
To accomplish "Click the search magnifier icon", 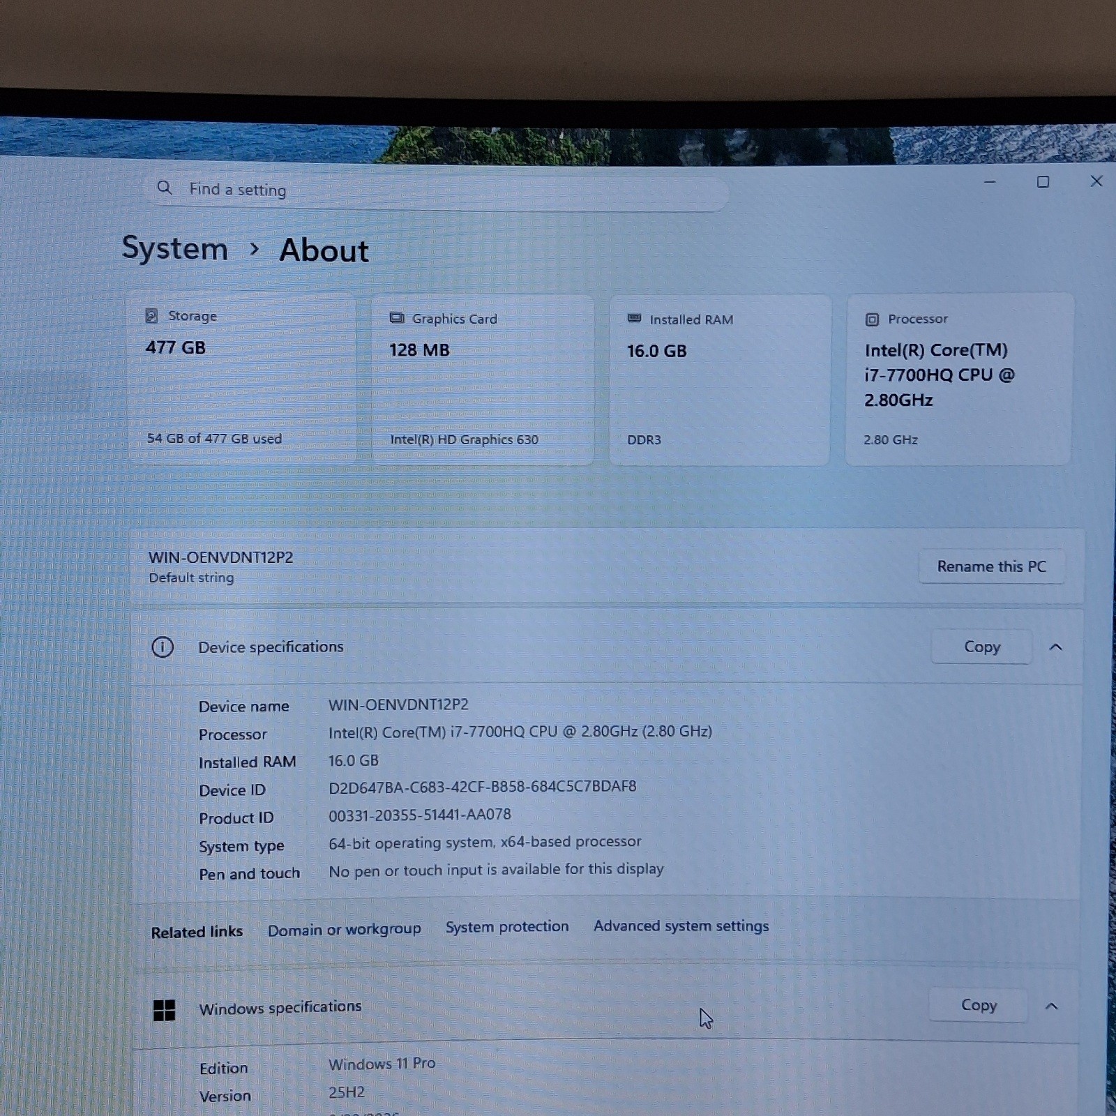I will pyautogui.click(x=165, y=188).
